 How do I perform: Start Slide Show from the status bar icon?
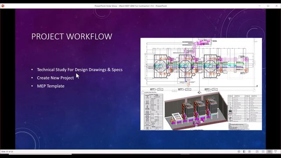tap(275, 151)
